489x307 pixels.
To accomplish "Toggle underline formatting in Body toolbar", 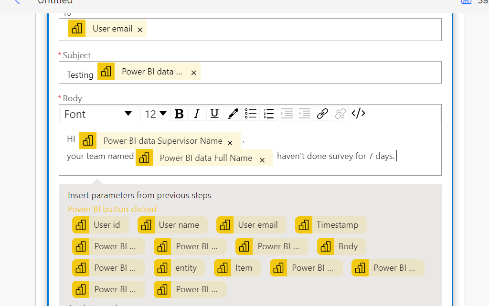I will click(x=214, y=114).
